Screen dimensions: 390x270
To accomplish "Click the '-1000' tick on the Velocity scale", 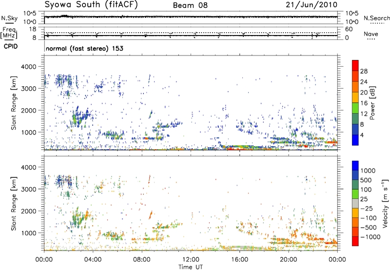I will click(x=370, y=237).
